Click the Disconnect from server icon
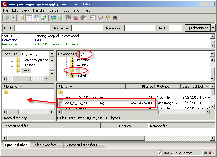217x157 pixels. [x=76, y=18]
